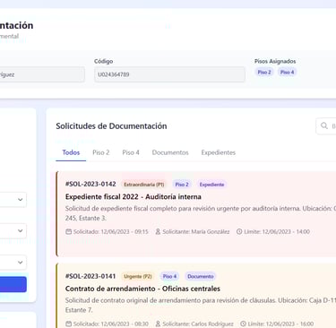Click Solicitado: 12/06/2023 - 09:15 text
The image size is (336, 328).
pyautogui.click(x=111, y=231)
